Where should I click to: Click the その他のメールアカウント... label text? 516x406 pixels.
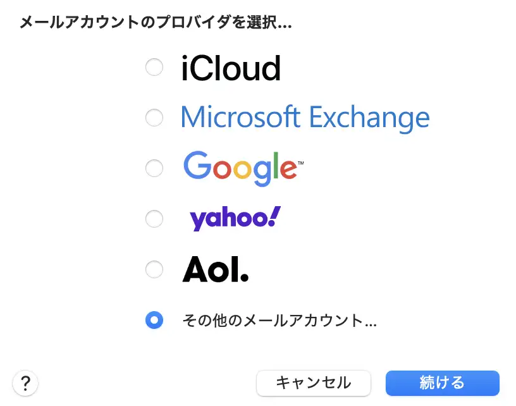279,321
